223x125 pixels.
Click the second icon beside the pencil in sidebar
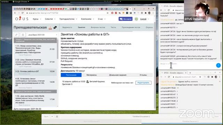point(23,35)
